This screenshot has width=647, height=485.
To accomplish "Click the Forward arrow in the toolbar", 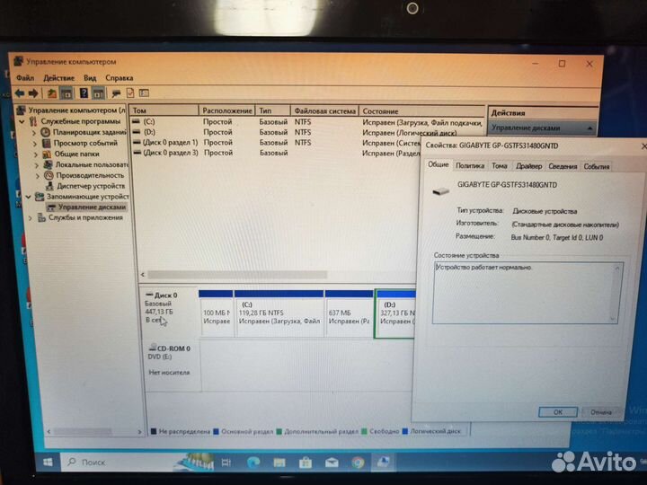I will coord(33,93).
